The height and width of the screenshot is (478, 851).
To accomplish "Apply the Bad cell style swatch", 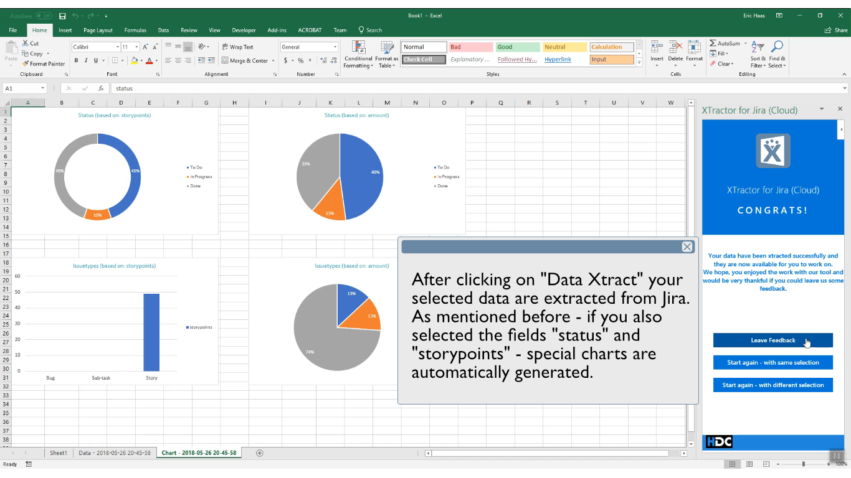I will pos(470,47).
